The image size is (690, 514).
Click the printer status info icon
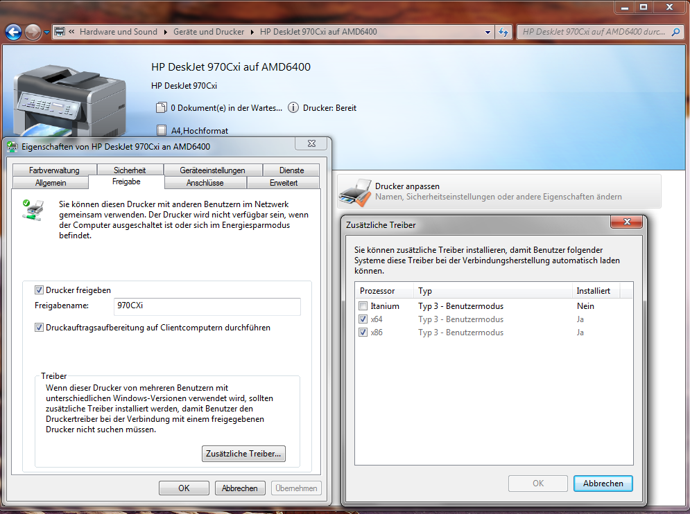(x=293, y=108)
